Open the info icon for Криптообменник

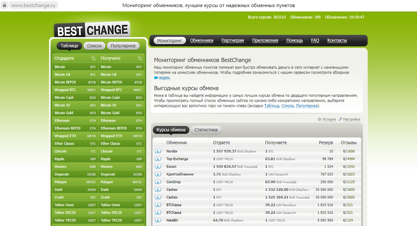coord(158,174)
